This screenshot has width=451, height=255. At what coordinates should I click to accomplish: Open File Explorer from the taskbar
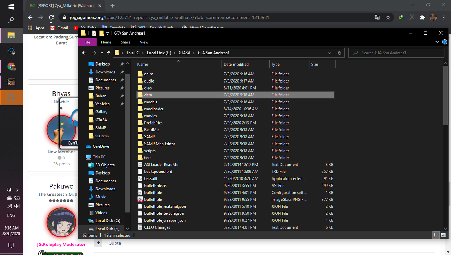click(x=11, y=35)
